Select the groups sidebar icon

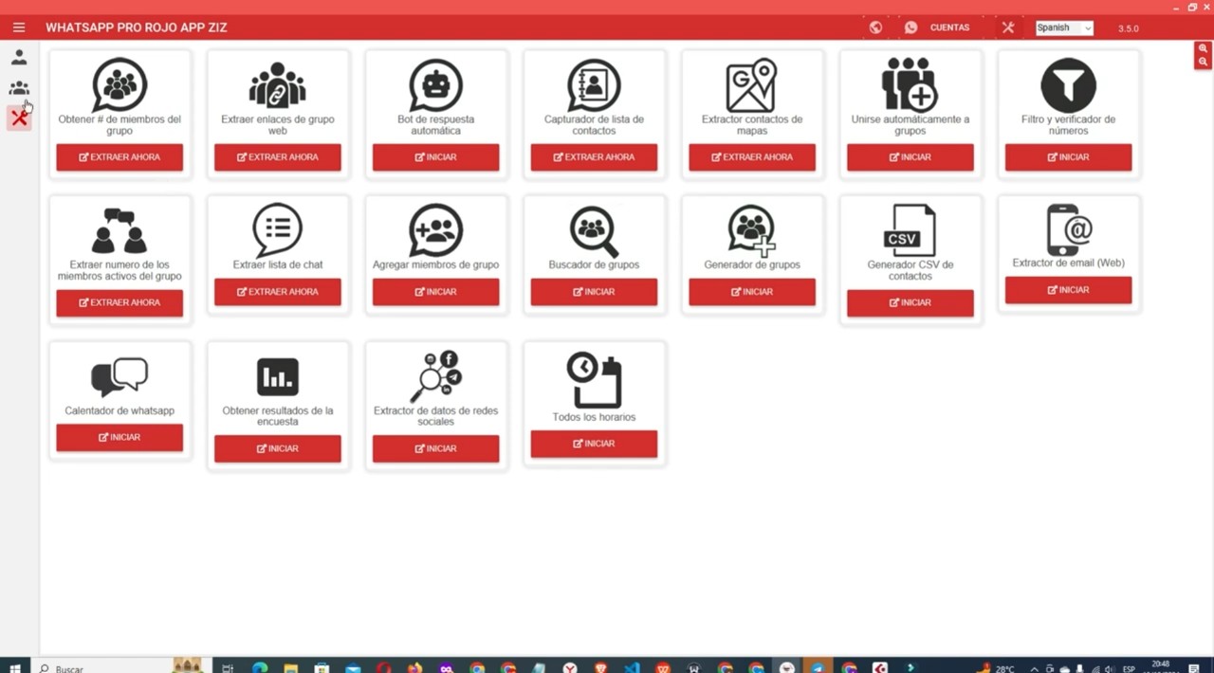click(19, 88)
